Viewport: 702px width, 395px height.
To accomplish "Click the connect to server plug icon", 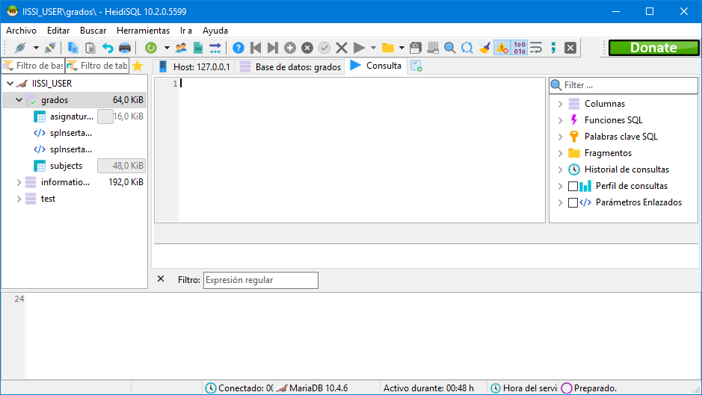I will coord(20,48).
